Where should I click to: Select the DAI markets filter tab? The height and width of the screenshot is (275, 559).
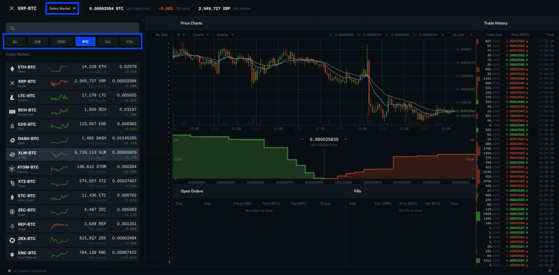108,42
